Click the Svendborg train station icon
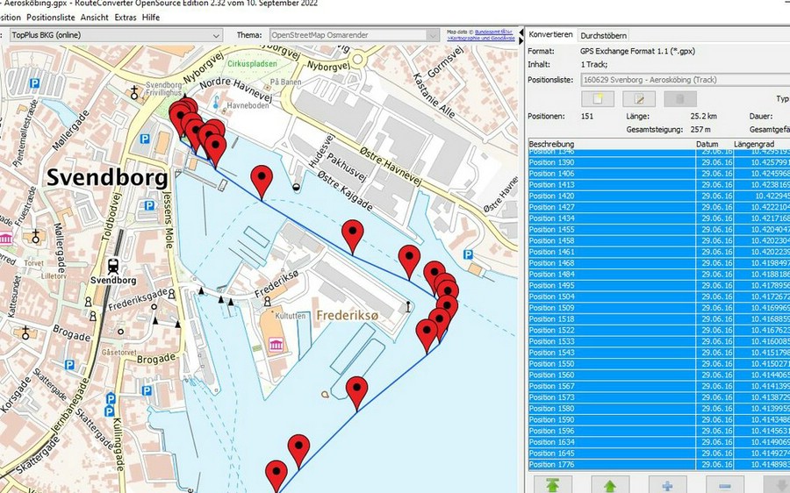Screen dimensions: 790x493 tap(113, 265)
